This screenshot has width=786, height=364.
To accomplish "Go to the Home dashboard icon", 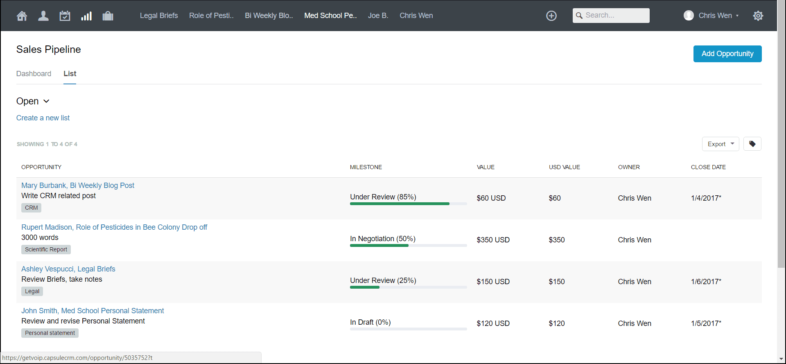I will point(22,16).
